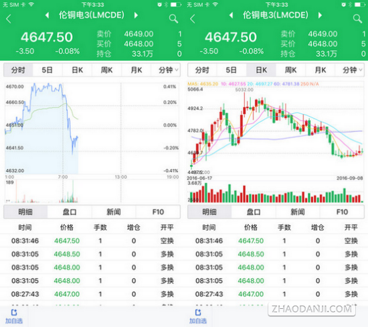Tap 买价 4648.00 on left screen
Viewport: 368px width, 327px height.
[x=125, y=44]
